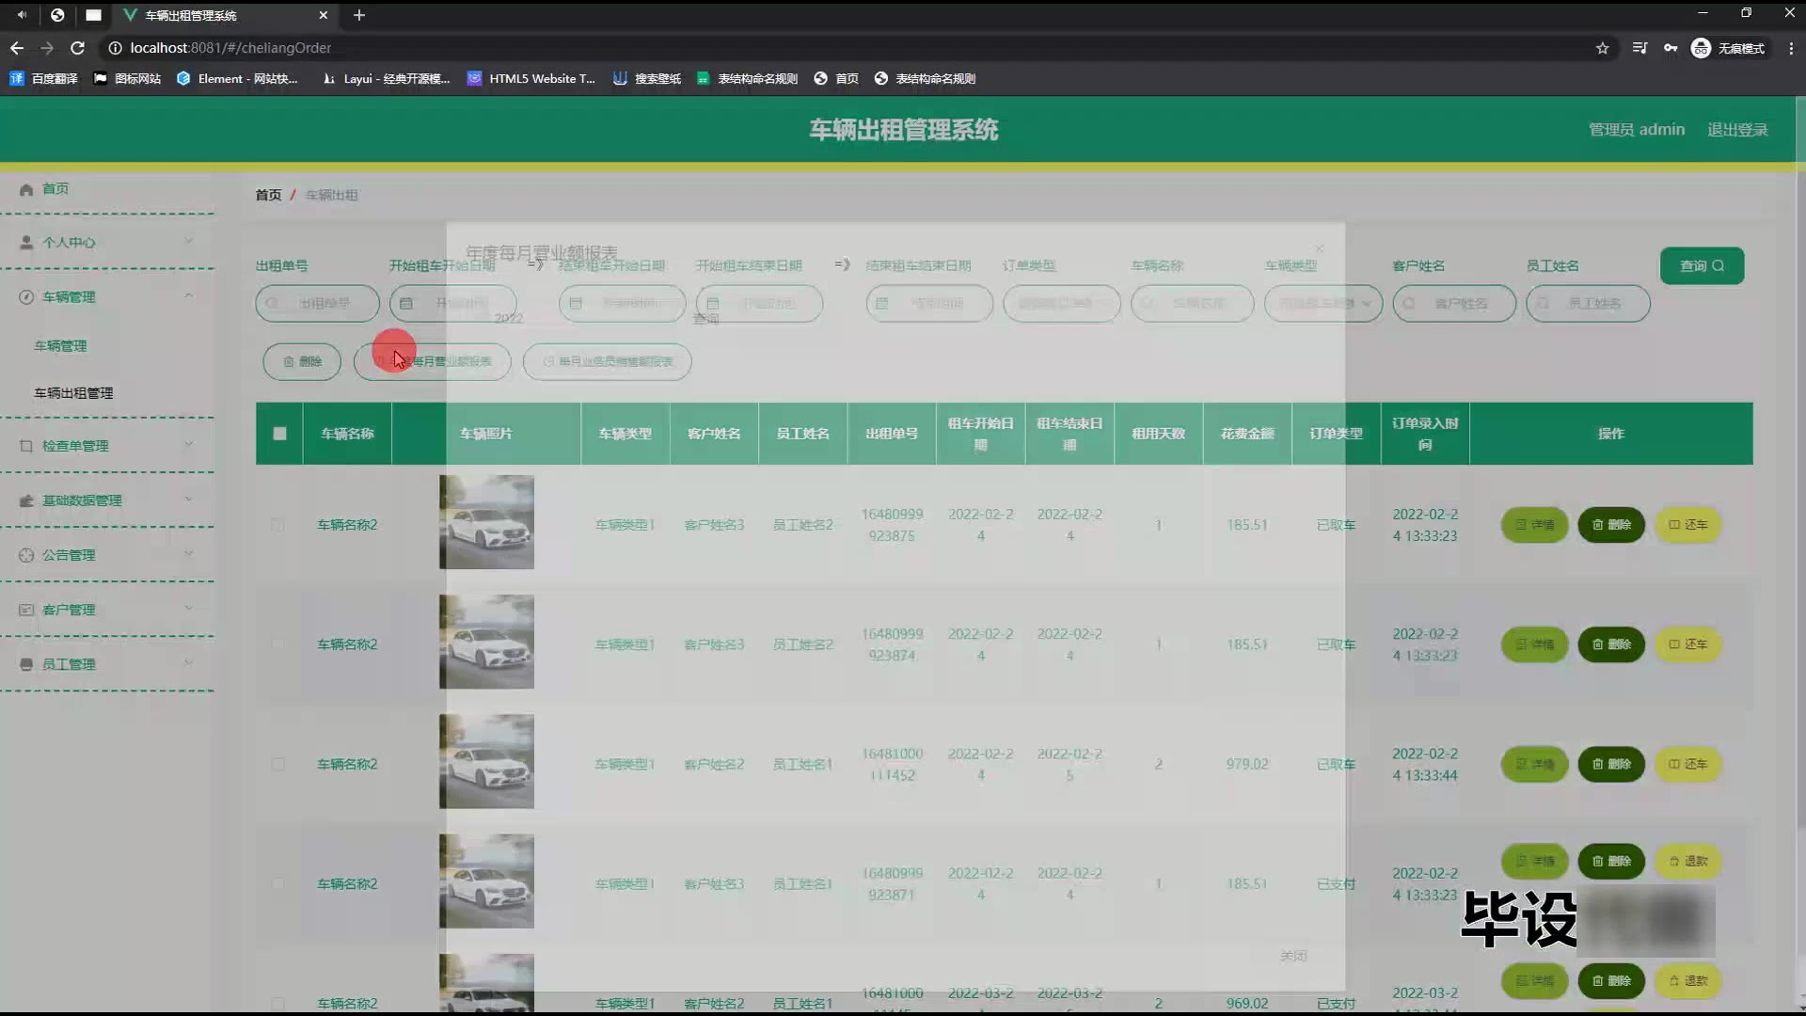This screenshot has height=1016, width=1806.
Task: Open the 百度翻译 bookmark
Action: click(x=44, y=79)
